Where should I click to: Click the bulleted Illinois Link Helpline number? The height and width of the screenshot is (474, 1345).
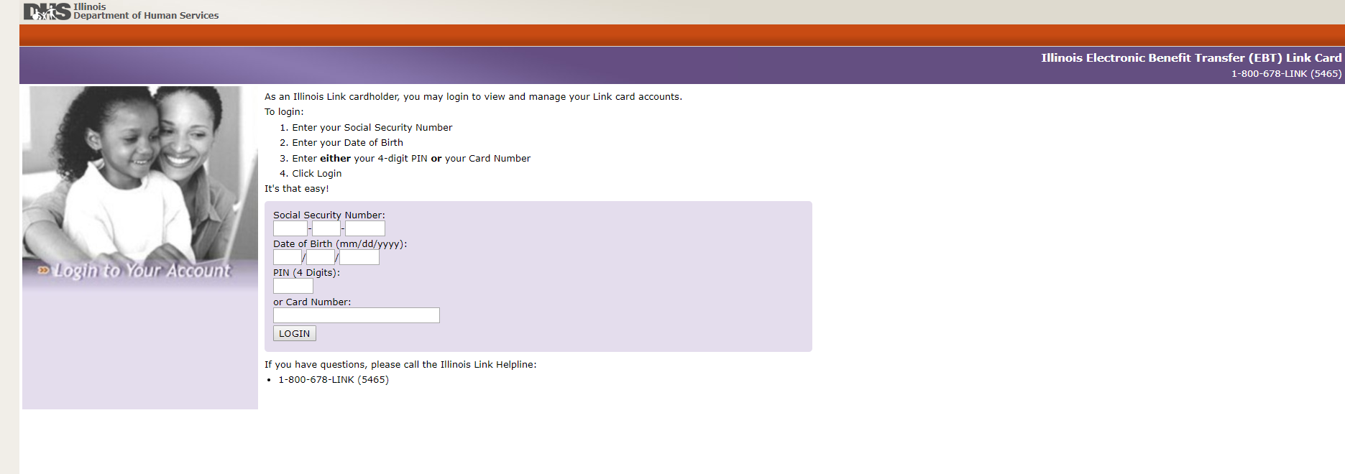pos(334,380)
